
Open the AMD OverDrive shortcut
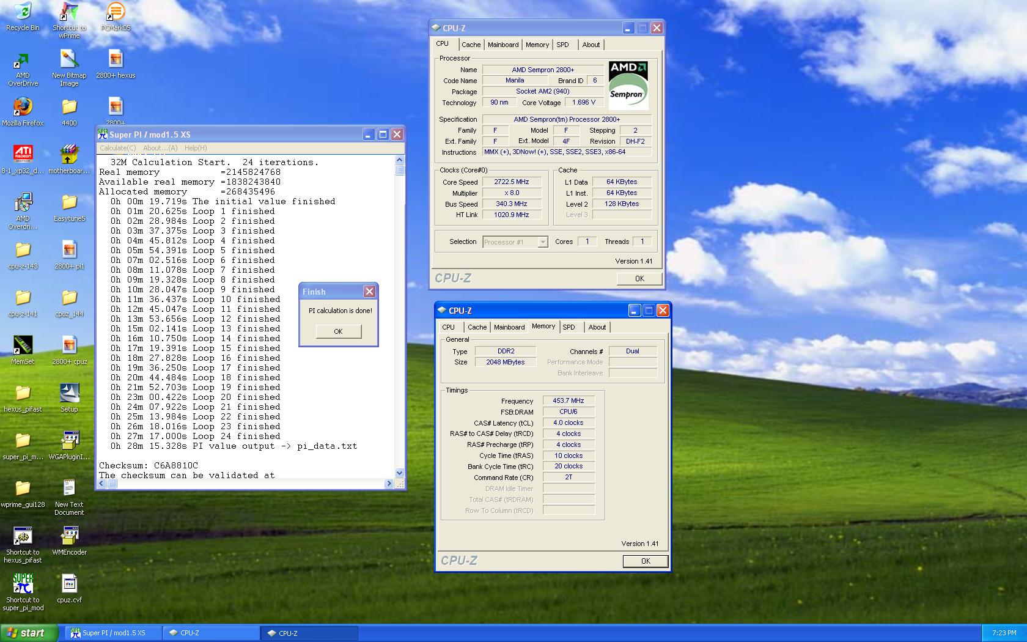(x=23, y=68)
